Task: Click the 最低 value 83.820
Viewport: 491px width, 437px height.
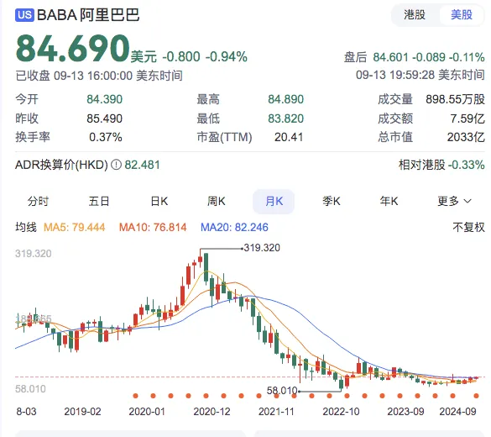Action: click(286, 118)
